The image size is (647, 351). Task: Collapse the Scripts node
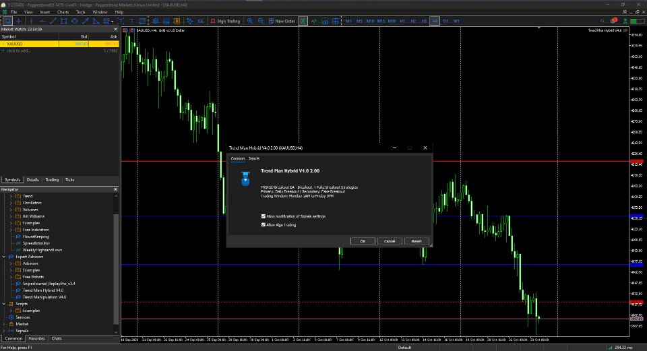point(4,304)
